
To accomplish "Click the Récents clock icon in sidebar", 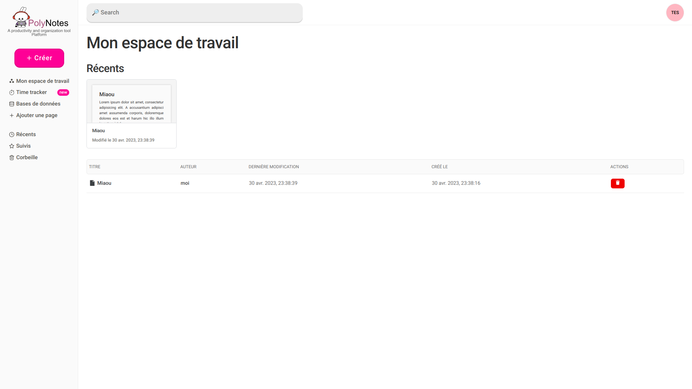I will (12, 135).
